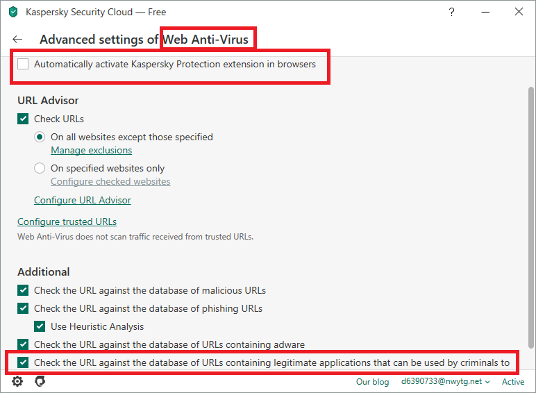The height and width of the screenshot is (393, 536).
Task: Open settings with the gear icon
Action: click(x=17, y=381)
